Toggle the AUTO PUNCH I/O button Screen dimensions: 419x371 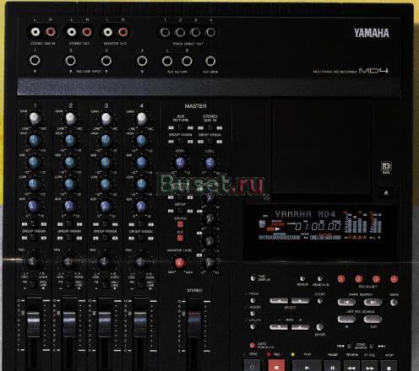click(x=253, y=345)
